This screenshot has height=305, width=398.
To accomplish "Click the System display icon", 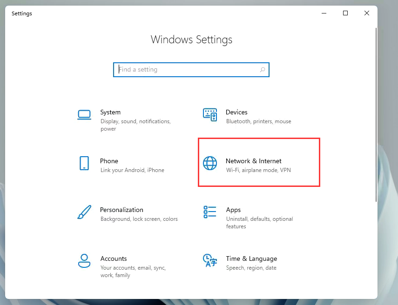I will 84,114.
